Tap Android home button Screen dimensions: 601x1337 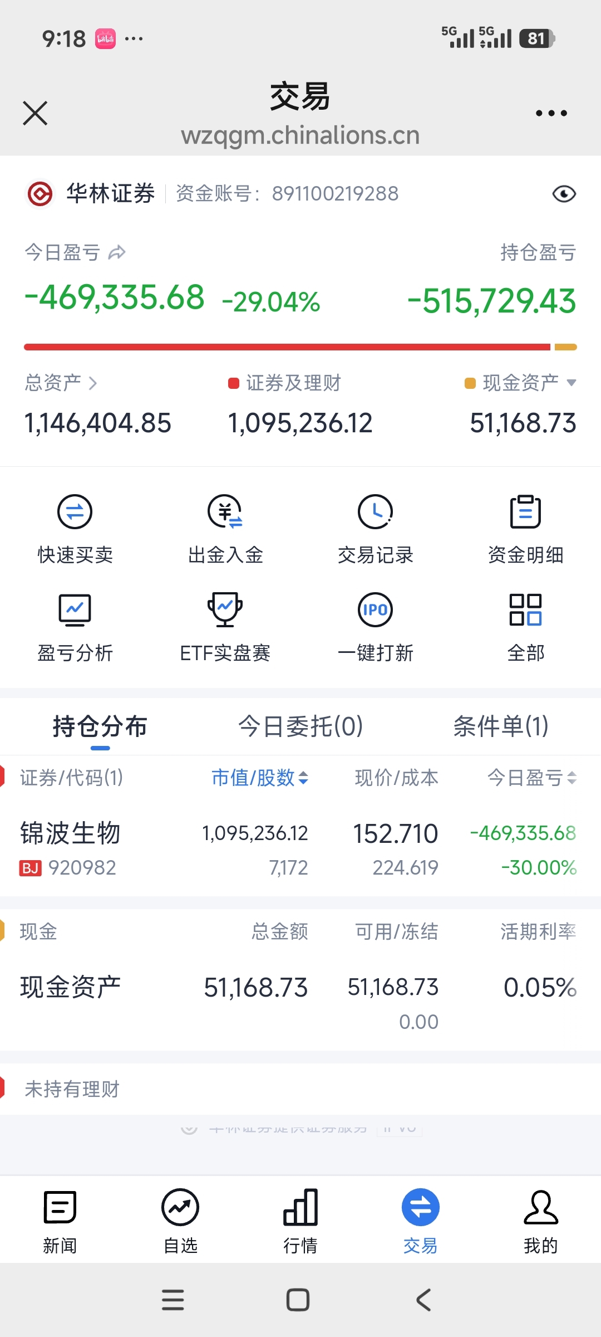coord(298,1300)
